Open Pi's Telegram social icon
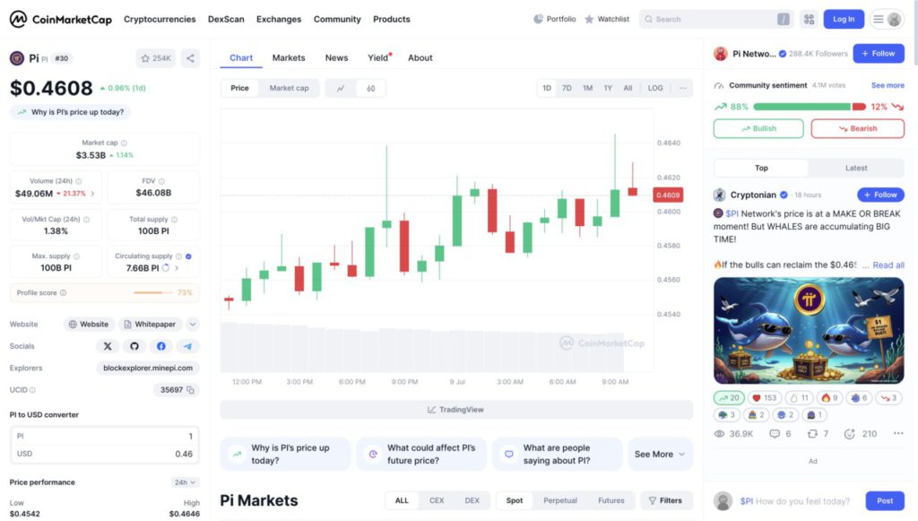The height and width of the screenshot is (521, 918). pos(187,346)
